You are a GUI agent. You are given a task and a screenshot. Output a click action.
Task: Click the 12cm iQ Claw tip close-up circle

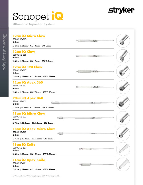click(x=123, y=56)
